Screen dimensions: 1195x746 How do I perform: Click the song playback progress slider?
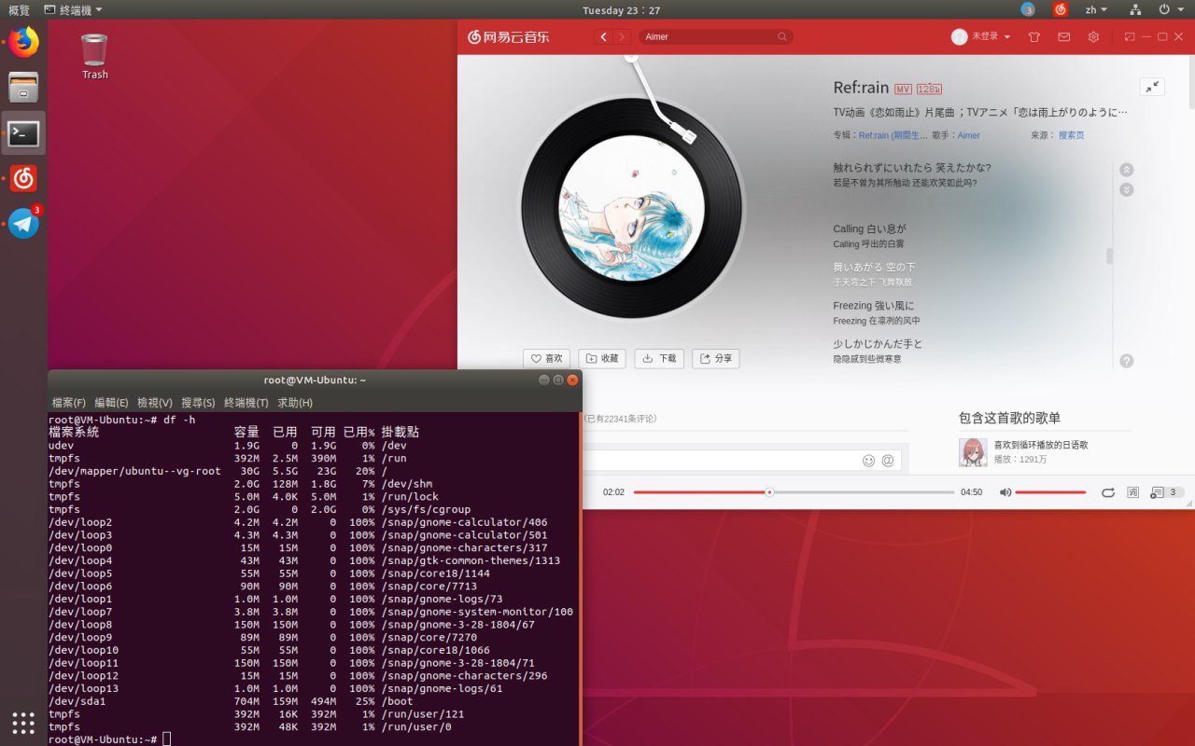(x=794, y=492)
